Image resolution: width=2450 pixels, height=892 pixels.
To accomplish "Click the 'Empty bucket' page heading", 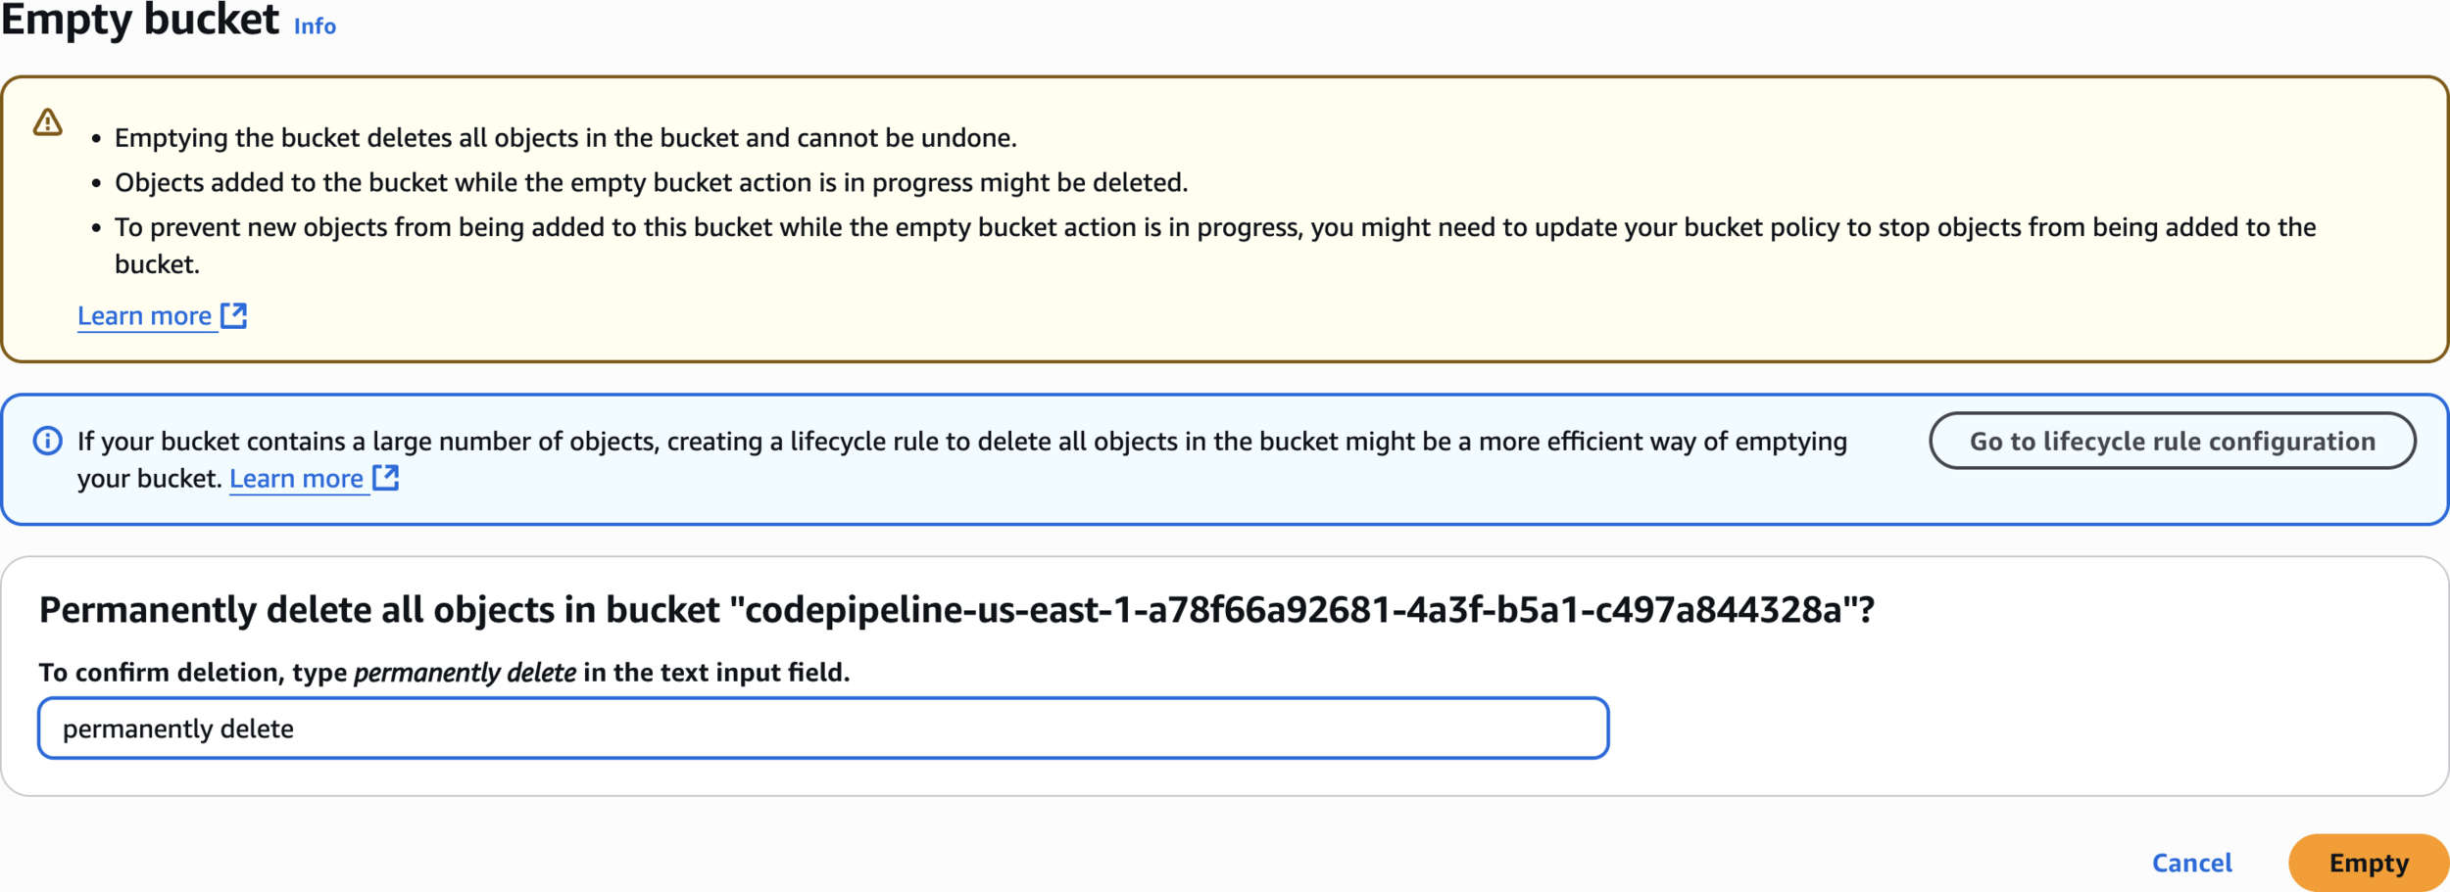I will point(140,20).
